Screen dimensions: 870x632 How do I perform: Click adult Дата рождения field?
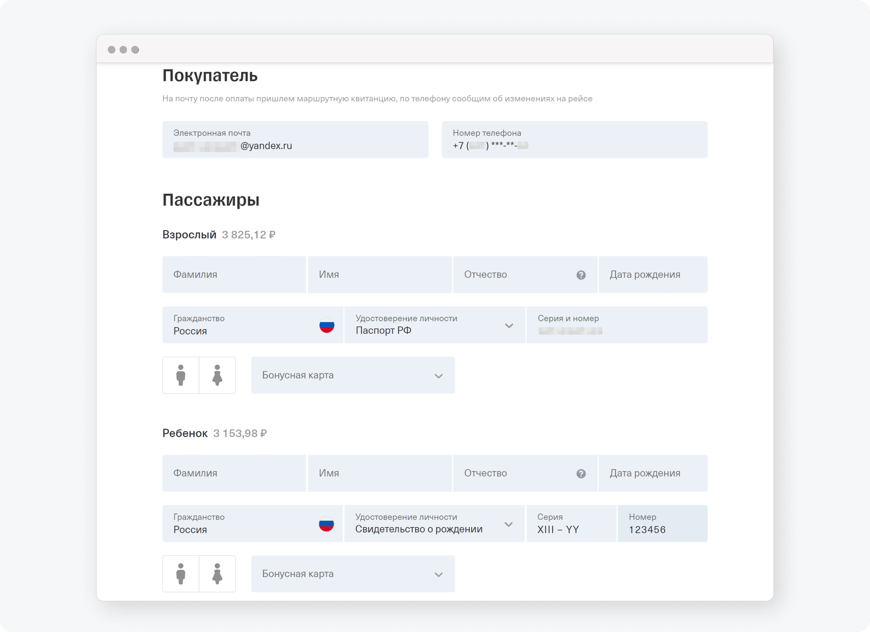pos(652,274)
